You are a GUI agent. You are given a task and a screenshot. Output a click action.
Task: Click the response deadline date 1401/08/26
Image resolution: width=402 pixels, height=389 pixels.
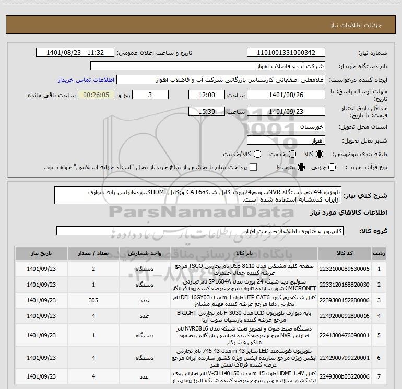pyautogui.click(x=286, y=95)
